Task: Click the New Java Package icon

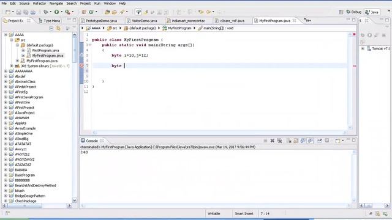Action: click(x=84, y=12)
